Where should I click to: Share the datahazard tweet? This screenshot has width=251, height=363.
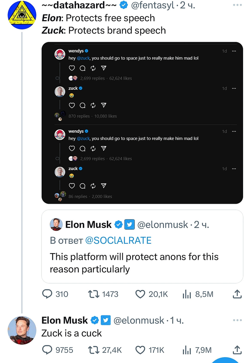237,294
